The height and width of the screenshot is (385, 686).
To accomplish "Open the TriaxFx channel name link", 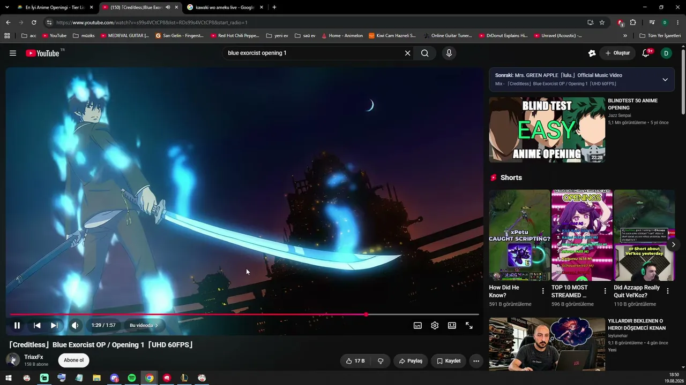I will [33, 357].
